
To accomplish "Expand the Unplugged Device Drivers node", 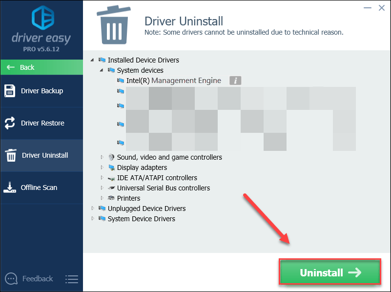I will coord(93,208).
